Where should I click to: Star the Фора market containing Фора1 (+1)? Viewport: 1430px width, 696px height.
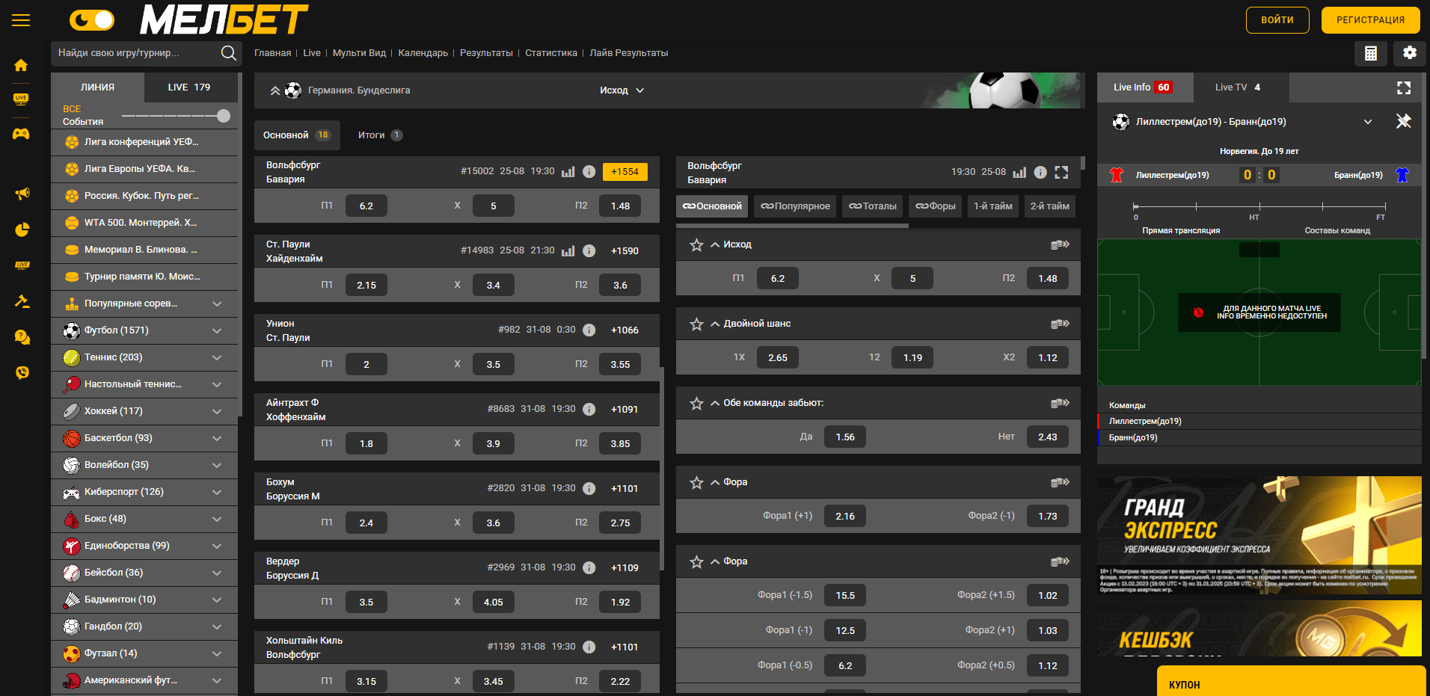(696, 482)
